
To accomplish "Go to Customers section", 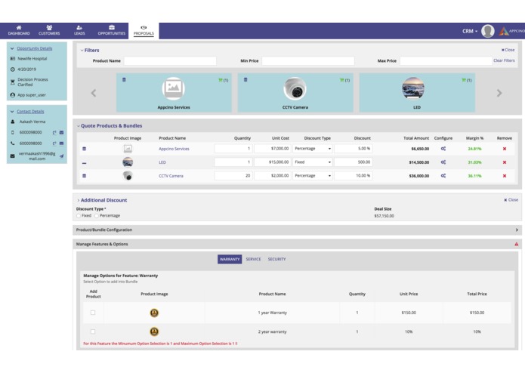I will 49,30.
